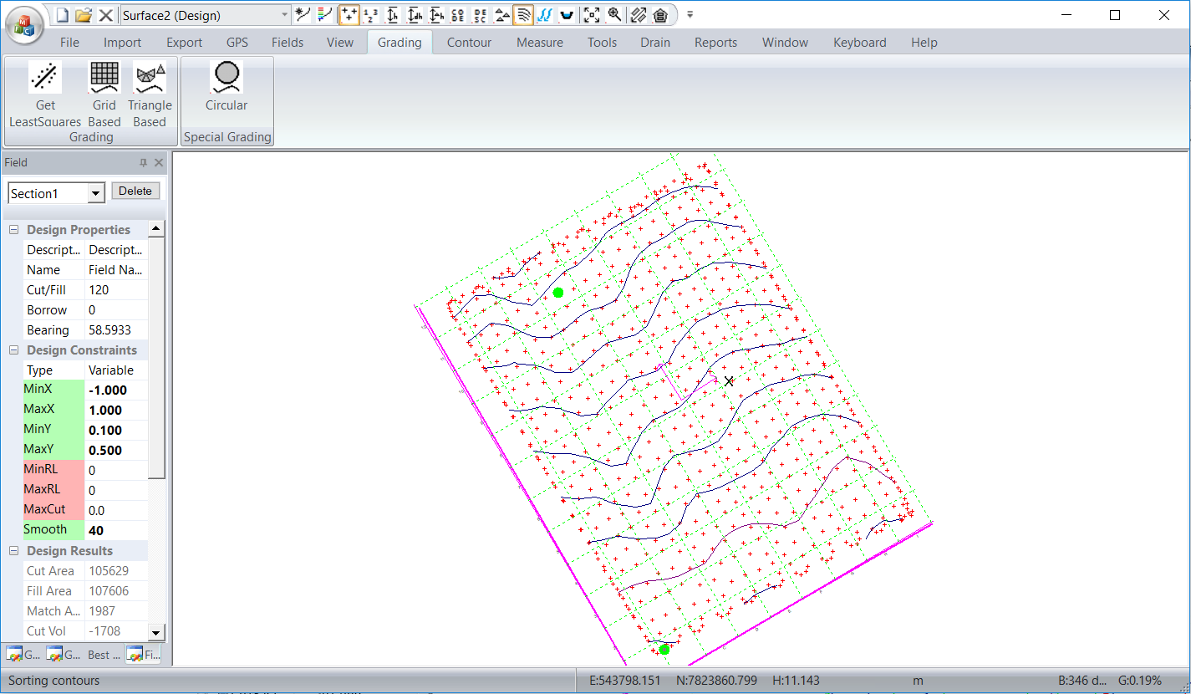
Task: Collapse the Design Constraints group
Action: click(x=14, y=350)
